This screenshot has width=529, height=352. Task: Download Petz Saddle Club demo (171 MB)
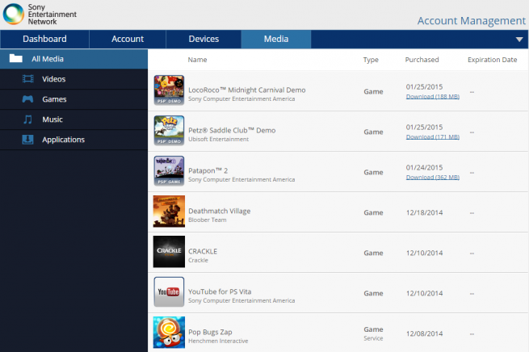coord(432,136)
